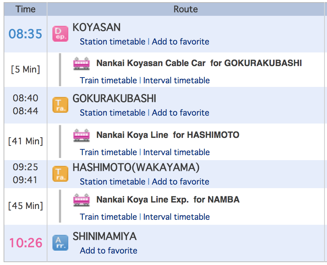Click the orange Tra. transfer icon at GOKURAKUBASHI

(60, 105)
